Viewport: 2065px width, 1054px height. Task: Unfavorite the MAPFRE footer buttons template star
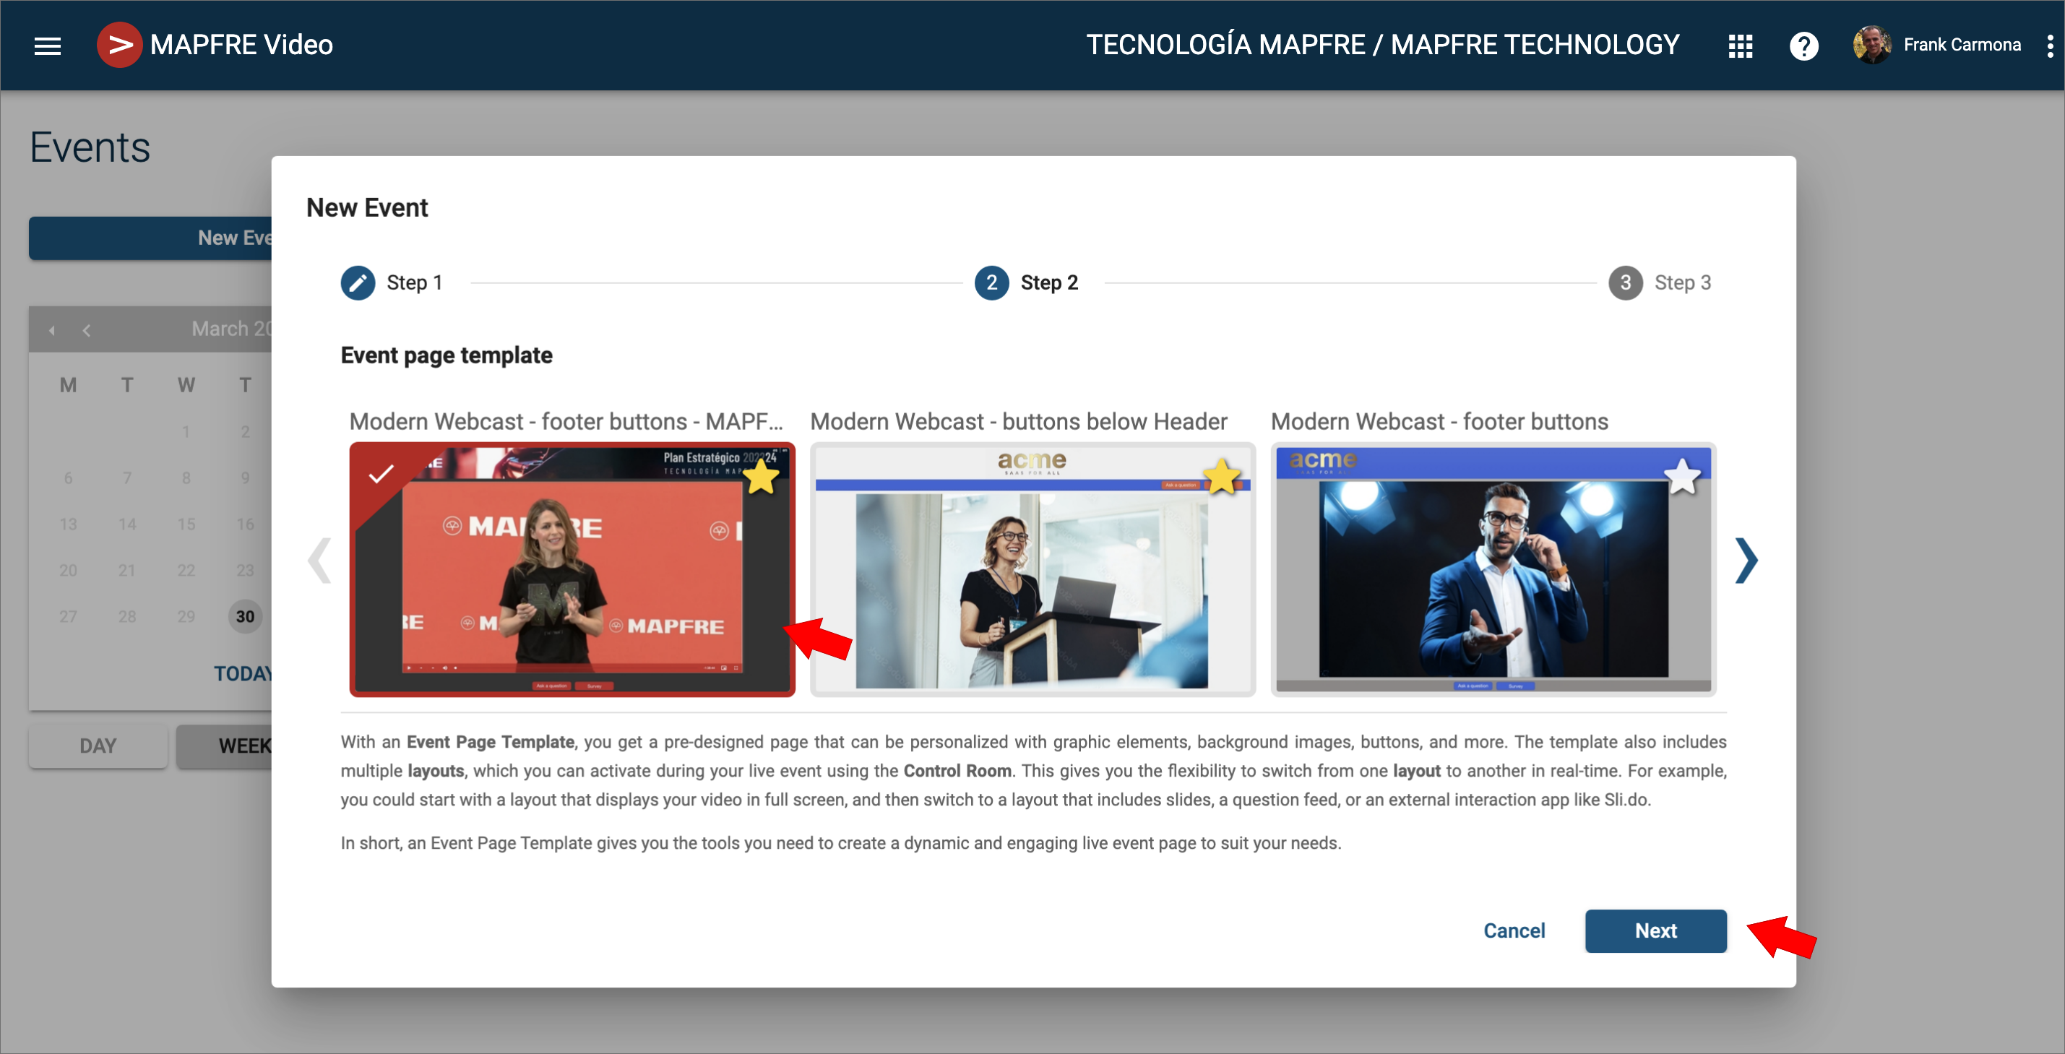760,478
